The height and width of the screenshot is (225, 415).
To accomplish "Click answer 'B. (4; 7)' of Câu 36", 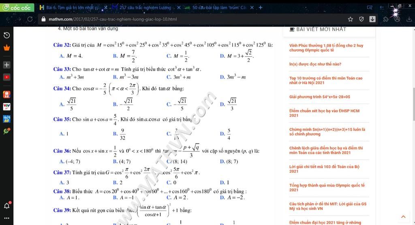I will (122, 161).
